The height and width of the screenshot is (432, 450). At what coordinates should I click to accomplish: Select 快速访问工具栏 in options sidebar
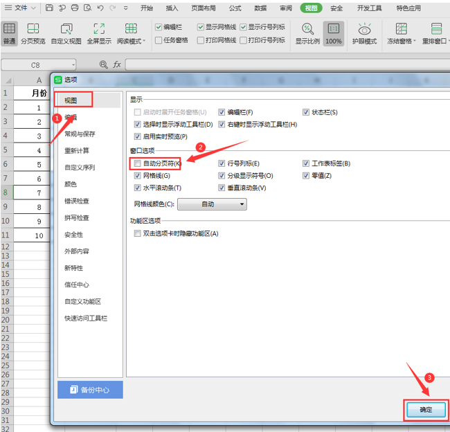(86, 318)
